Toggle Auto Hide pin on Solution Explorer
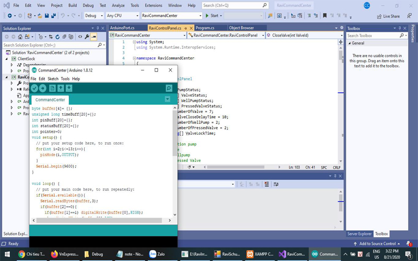 98,28
